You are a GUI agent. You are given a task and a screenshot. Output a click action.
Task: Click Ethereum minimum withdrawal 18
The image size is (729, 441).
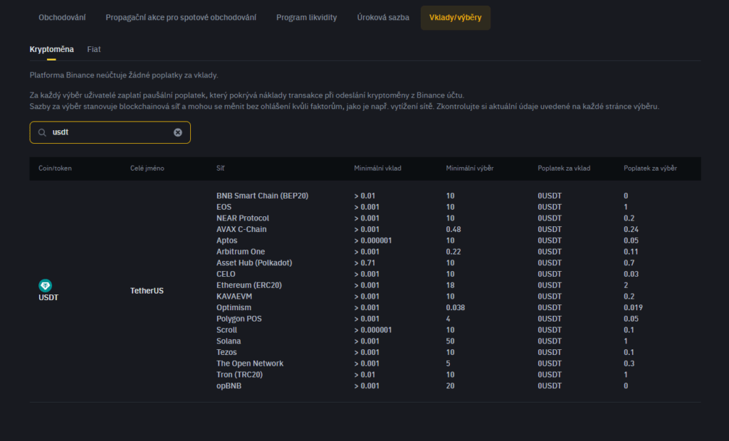click(450, 285)
